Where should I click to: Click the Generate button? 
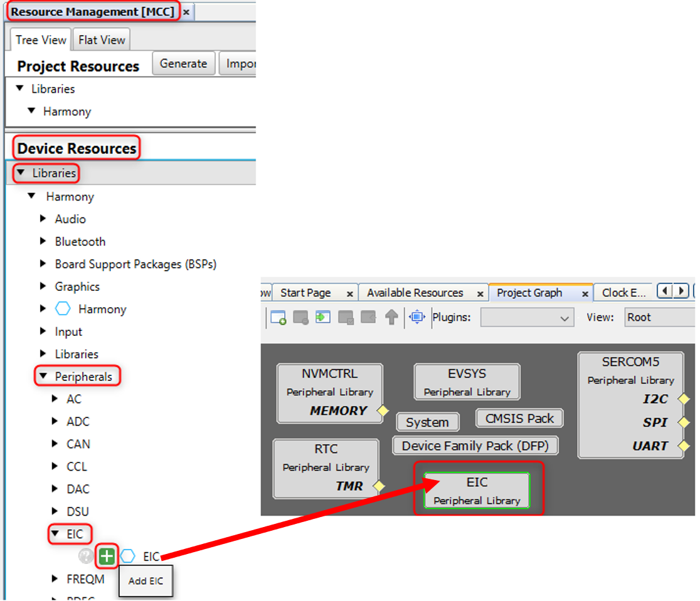click(183, 64)
